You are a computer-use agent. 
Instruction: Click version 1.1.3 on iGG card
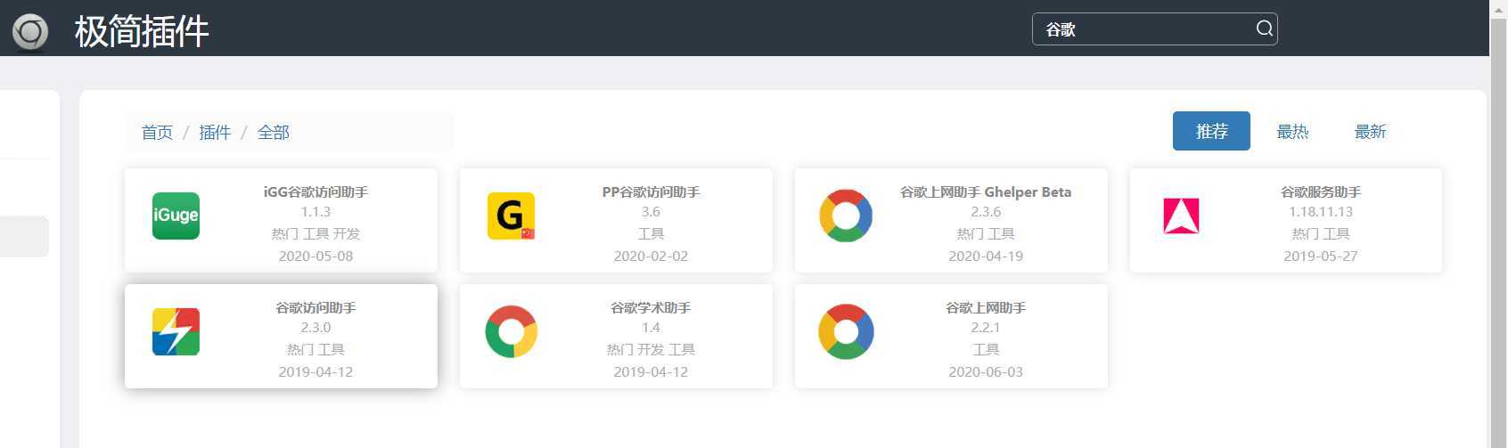(316, 212)
